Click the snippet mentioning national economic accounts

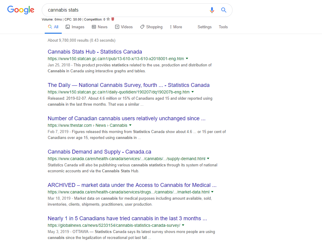pyautogui.click(x=132, y=168)
